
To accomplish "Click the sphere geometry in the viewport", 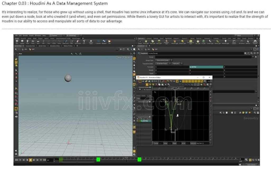I will click(68, 78).
